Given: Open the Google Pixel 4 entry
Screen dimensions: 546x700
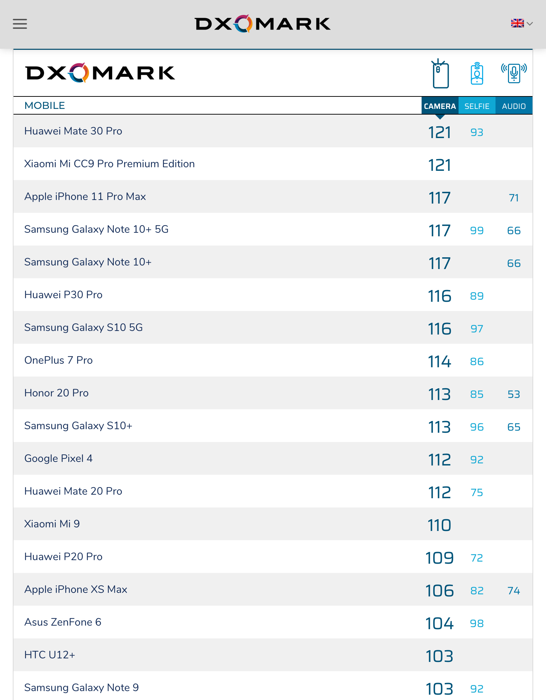Looking at the screenshot, I should [x=58, y=458].
